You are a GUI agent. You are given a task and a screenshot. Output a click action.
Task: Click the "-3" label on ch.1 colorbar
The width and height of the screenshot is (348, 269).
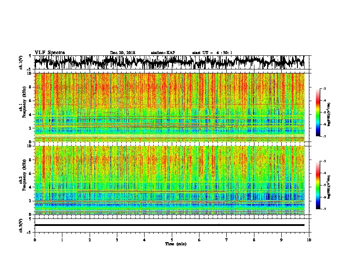(x=324, y=88)
